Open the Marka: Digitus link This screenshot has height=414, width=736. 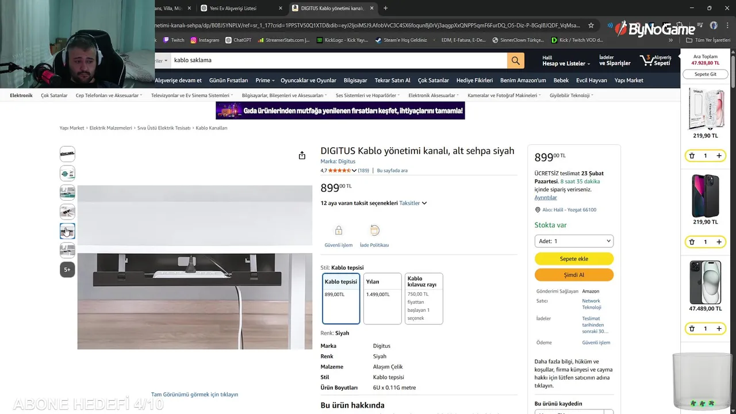pyautogui.click(x=338, y=162)
